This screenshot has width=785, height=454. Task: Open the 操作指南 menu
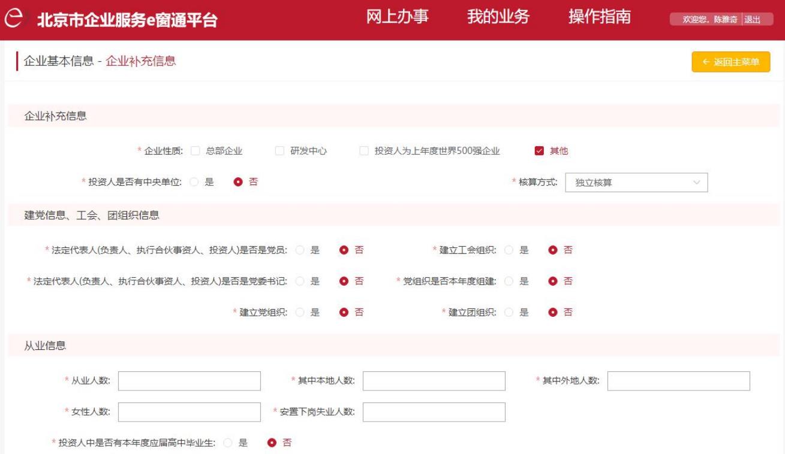point(599,17)
